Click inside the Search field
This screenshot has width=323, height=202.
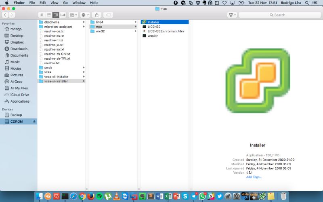[279, 15]
